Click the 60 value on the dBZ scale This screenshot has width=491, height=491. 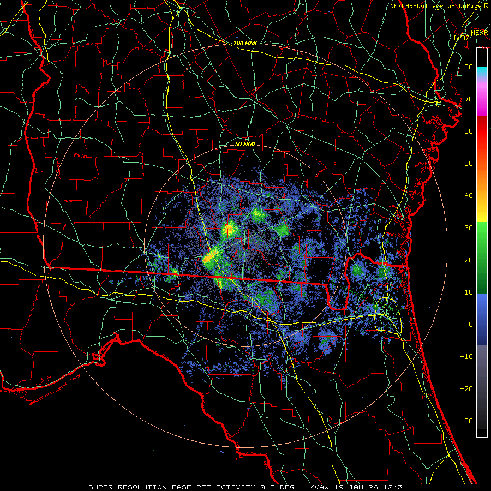(469, 131)
